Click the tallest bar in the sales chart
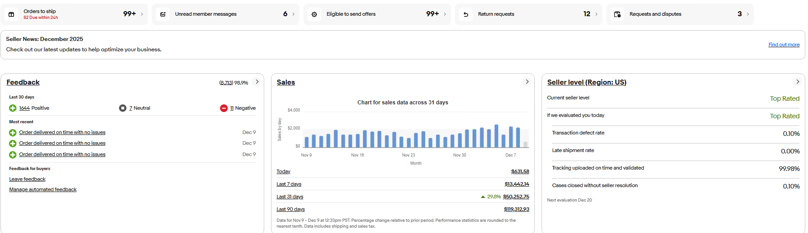Image resolution: width=808 pixels, height=233 pixels. point(496,136)
